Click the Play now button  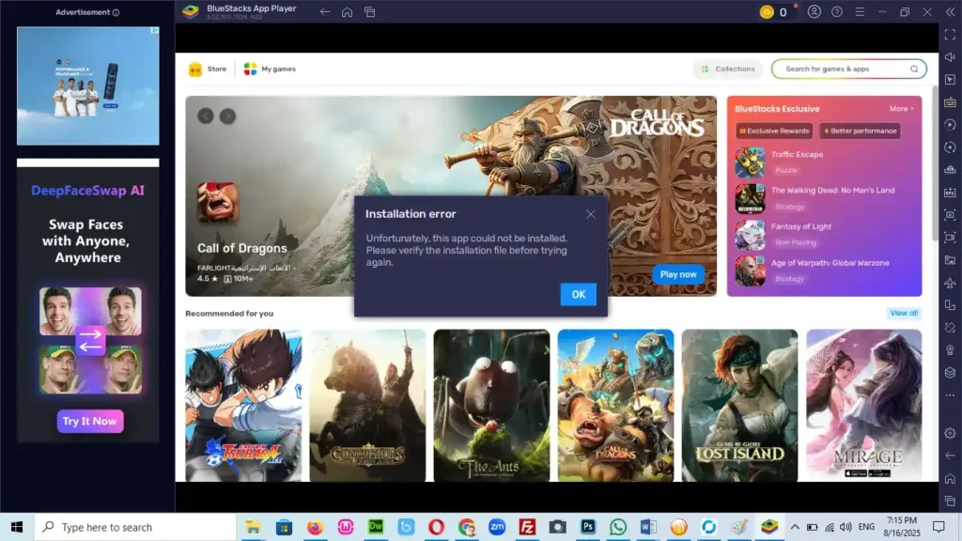(x=677, y=274)
